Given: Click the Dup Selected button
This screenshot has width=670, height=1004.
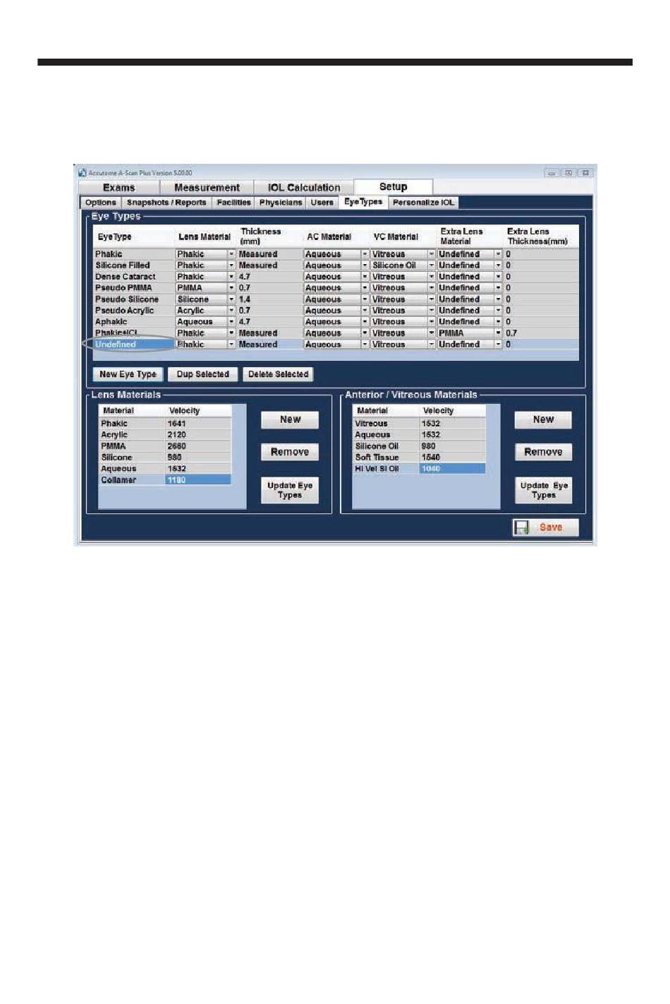Looking at the screenshot, I should 203,374.
